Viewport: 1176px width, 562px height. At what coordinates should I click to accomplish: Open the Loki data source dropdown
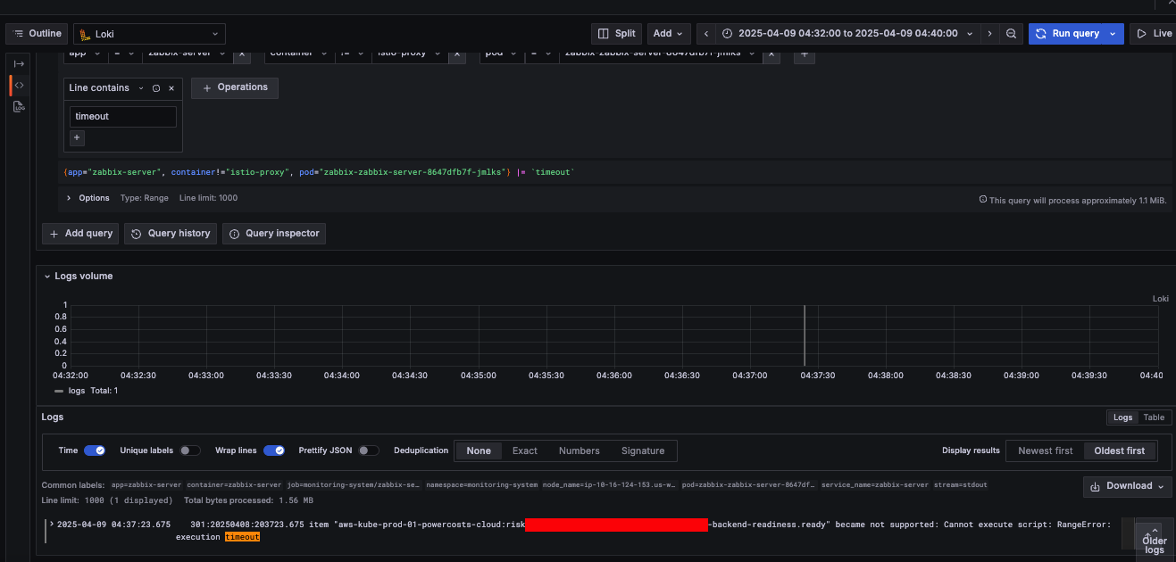pyautogui.click(x=149, y=34)
